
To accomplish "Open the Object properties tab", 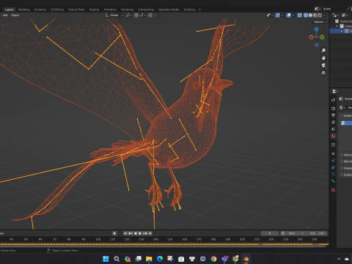I will click(333, 154).
